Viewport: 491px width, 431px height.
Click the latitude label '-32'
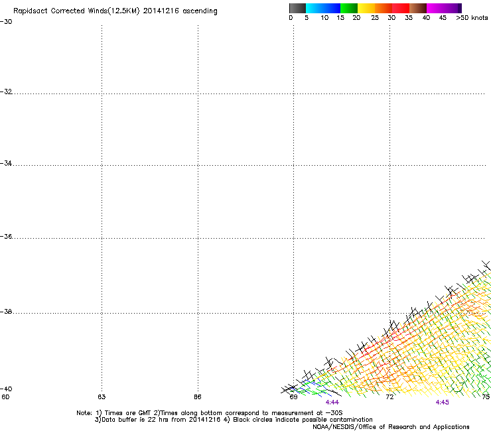point(6,92)
